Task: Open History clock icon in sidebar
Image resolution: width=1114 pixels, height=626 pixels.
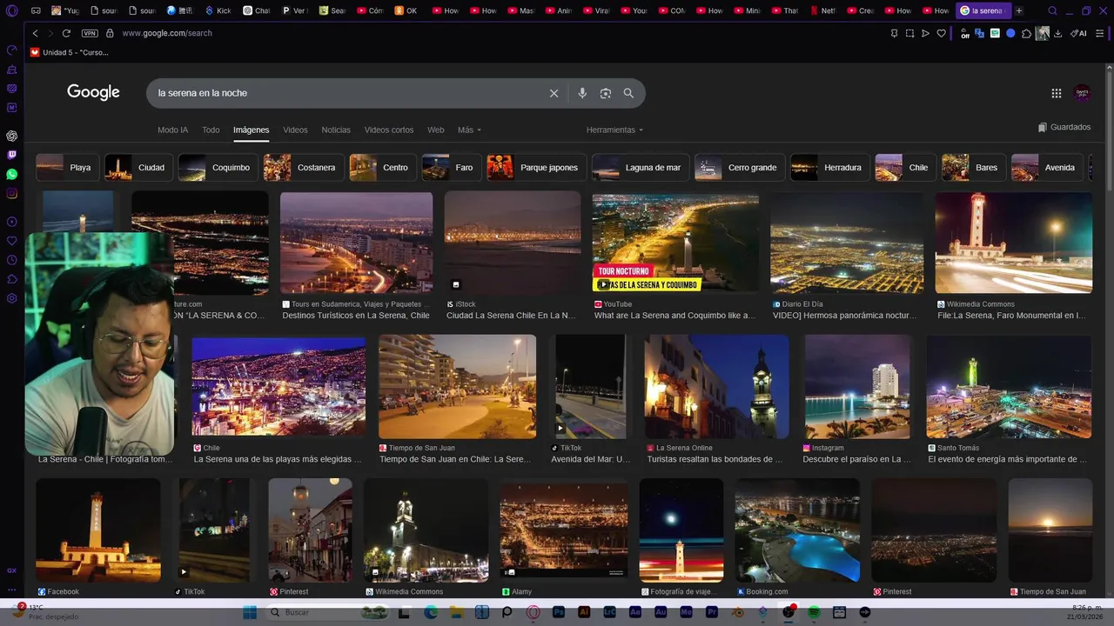Action: pos(11,260)
